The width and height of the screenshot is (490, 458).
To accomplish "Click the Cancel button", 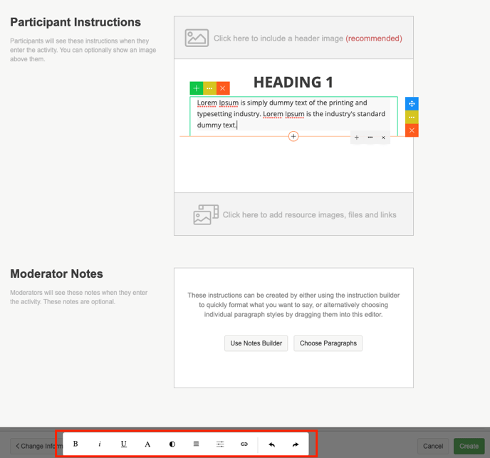I will click(x=433, y=446).
